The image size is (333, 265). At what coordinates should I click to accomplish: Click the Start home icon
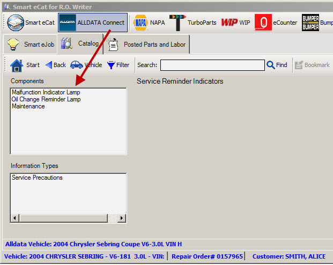25,65
